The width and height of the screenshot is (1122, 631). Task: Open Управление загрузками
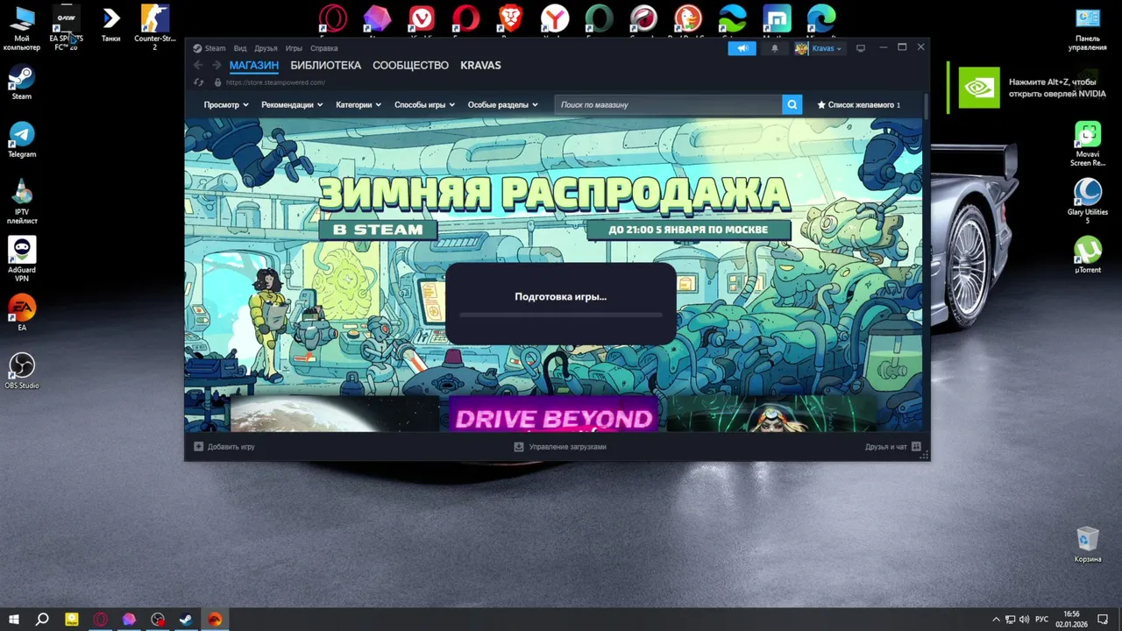click(x=560, y=447)
